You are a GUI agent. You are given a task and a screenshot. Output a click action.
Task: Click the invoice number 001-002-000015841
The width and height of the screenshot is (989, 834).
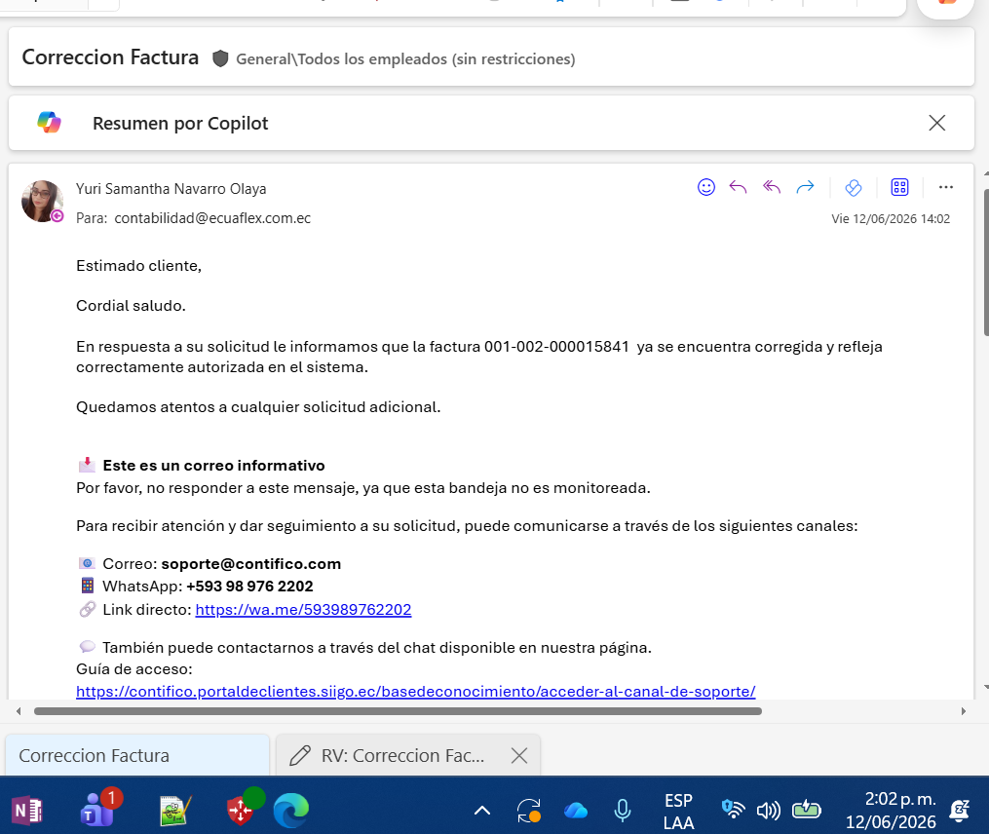point(556,346)
